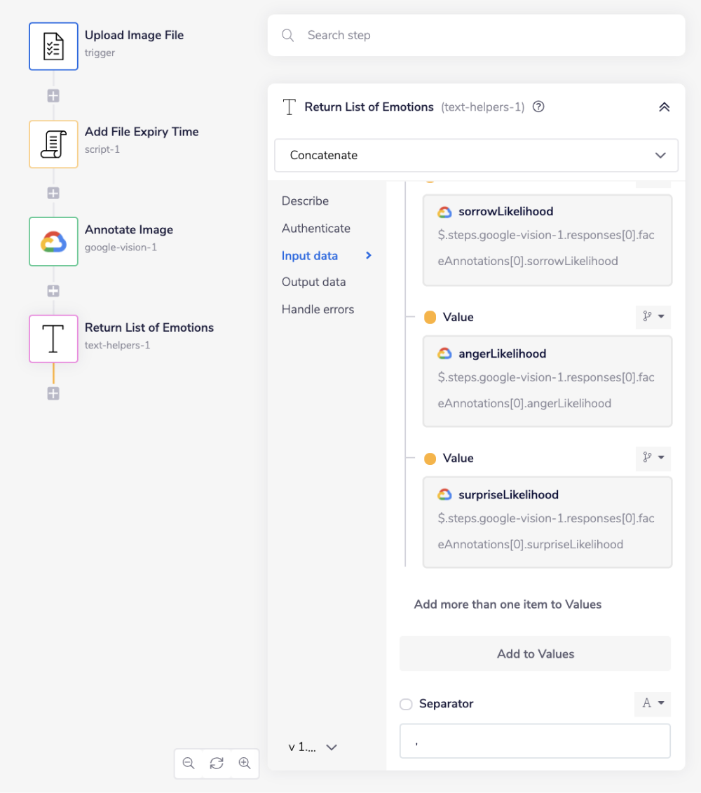Viewport: 701px width, 793px height.
Task: Zoom in on the workflow canvas
Action: (245, 764)
